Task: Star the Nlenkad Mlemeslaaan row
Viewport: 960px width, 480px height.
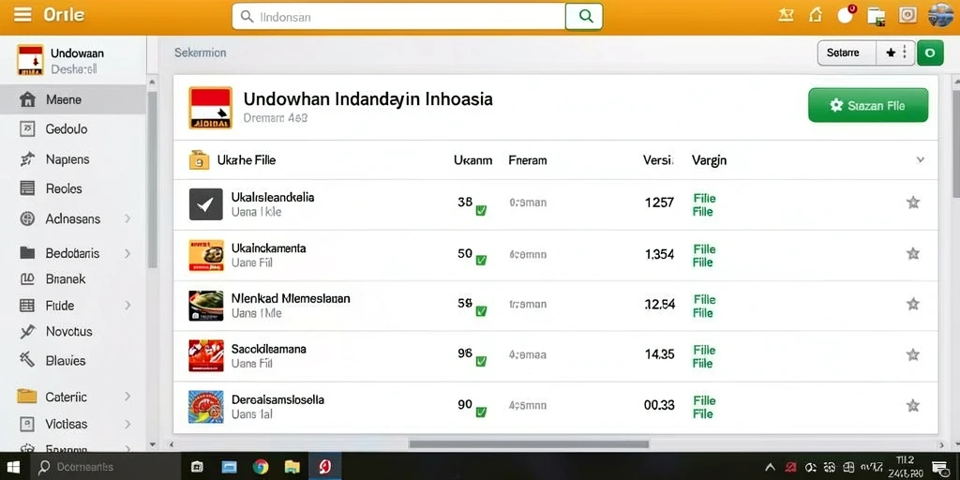Action: coord(913,304)
